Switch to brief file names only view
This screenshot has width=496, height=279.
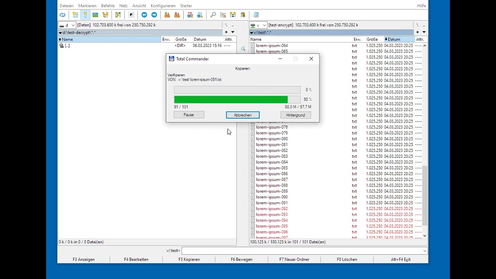click(75, 15)
